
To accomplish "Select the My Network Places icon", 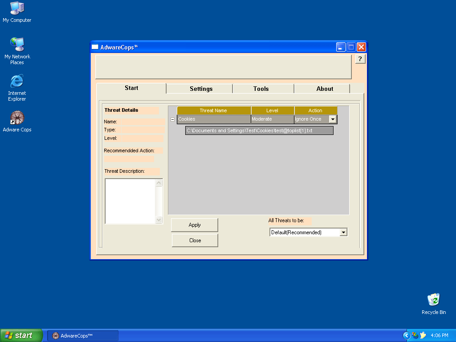I will click(17, 45).
